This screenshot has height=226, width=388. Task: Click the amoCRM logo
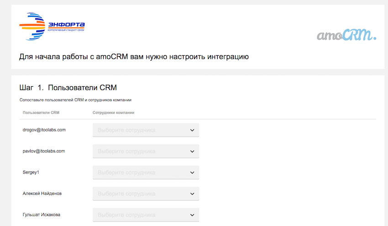(x=346, y=35)
